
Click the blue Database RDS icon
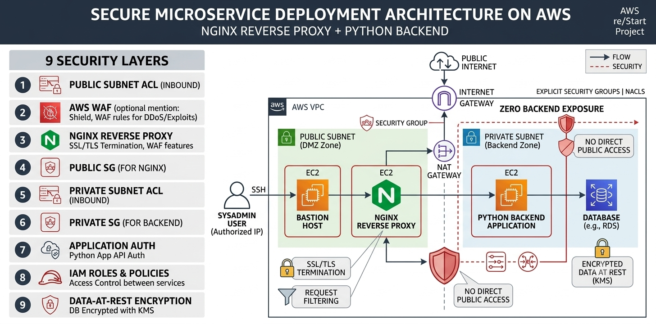[601, 195]
